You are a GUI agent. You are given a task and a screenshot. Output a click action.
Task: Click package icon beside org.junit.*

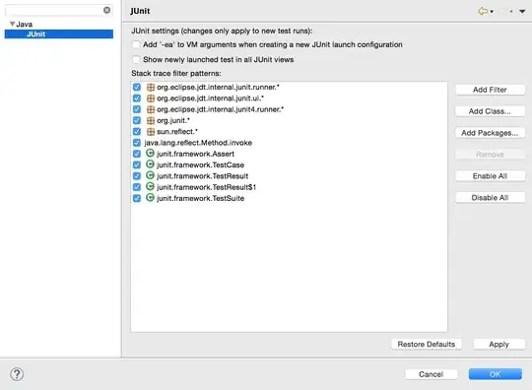pos(151,120)
